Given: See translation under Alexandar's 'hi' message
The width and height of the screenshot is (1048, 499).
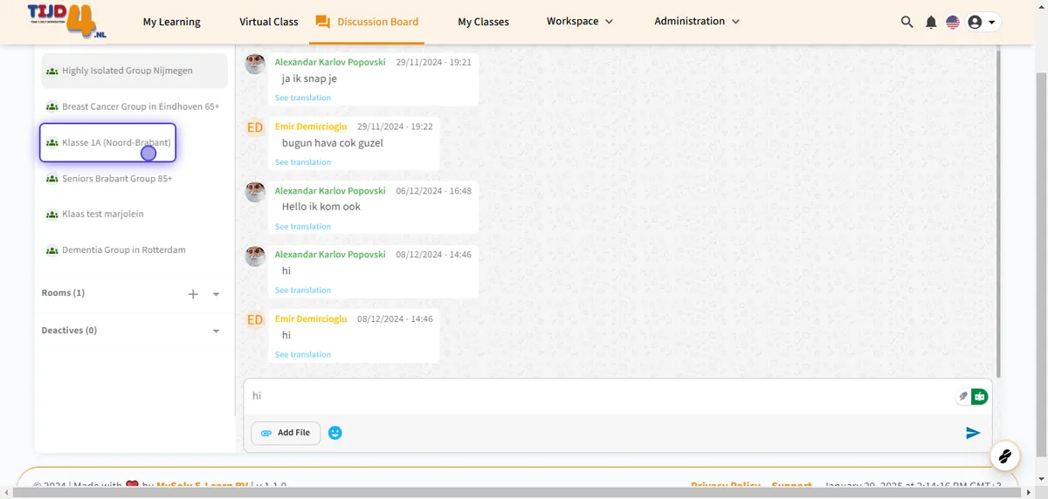Looking at the screenshot, I should (303, 291).
